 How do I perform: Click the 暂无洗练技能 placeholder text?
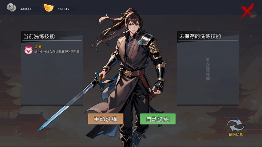[208, 69]
